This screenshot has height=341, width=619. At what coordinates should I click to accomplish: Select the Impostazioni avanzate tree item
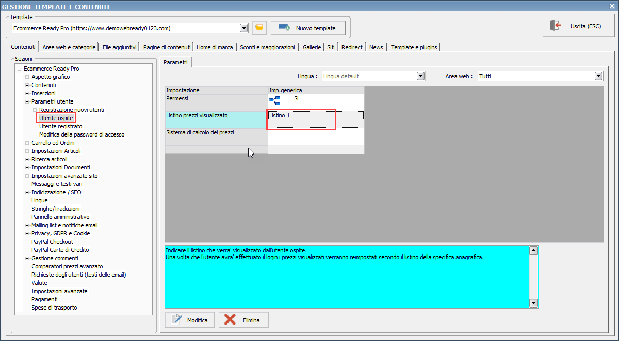[59, 291]
